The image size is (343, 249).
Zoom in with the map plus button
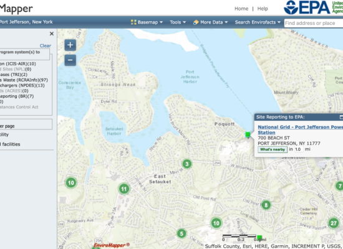tap(70, 45)
